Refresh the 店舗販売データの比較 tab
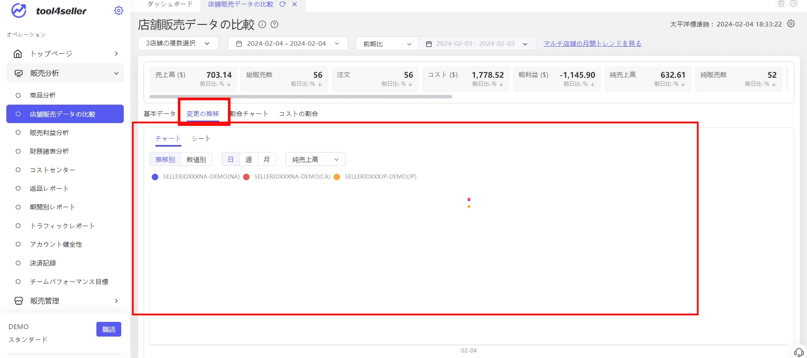 [x=282, y=4]
